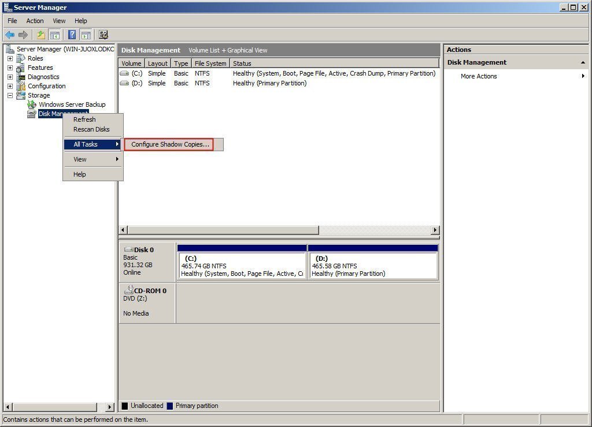
Task: Click the Disk 0 disk icon
Action: pyautogui.click(x=129, y=249)
